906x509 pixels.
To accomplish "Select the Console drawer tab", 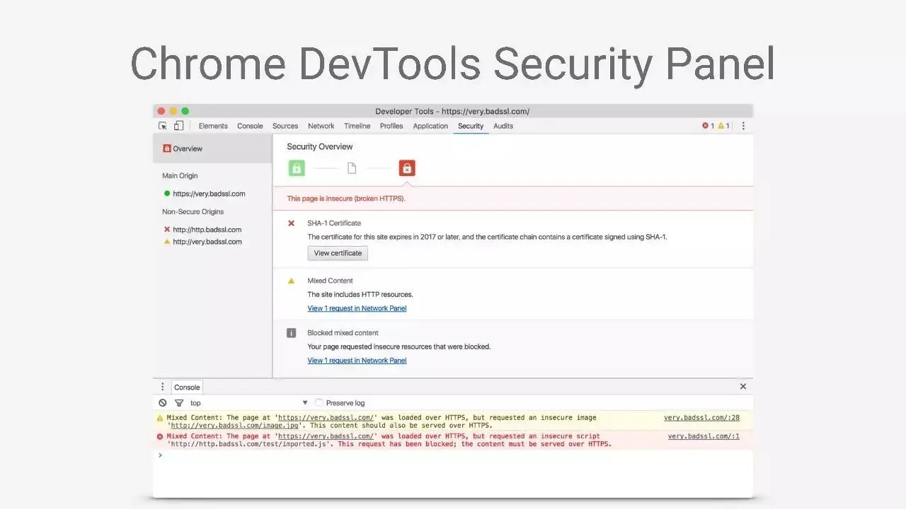I will tap(187, 387).
